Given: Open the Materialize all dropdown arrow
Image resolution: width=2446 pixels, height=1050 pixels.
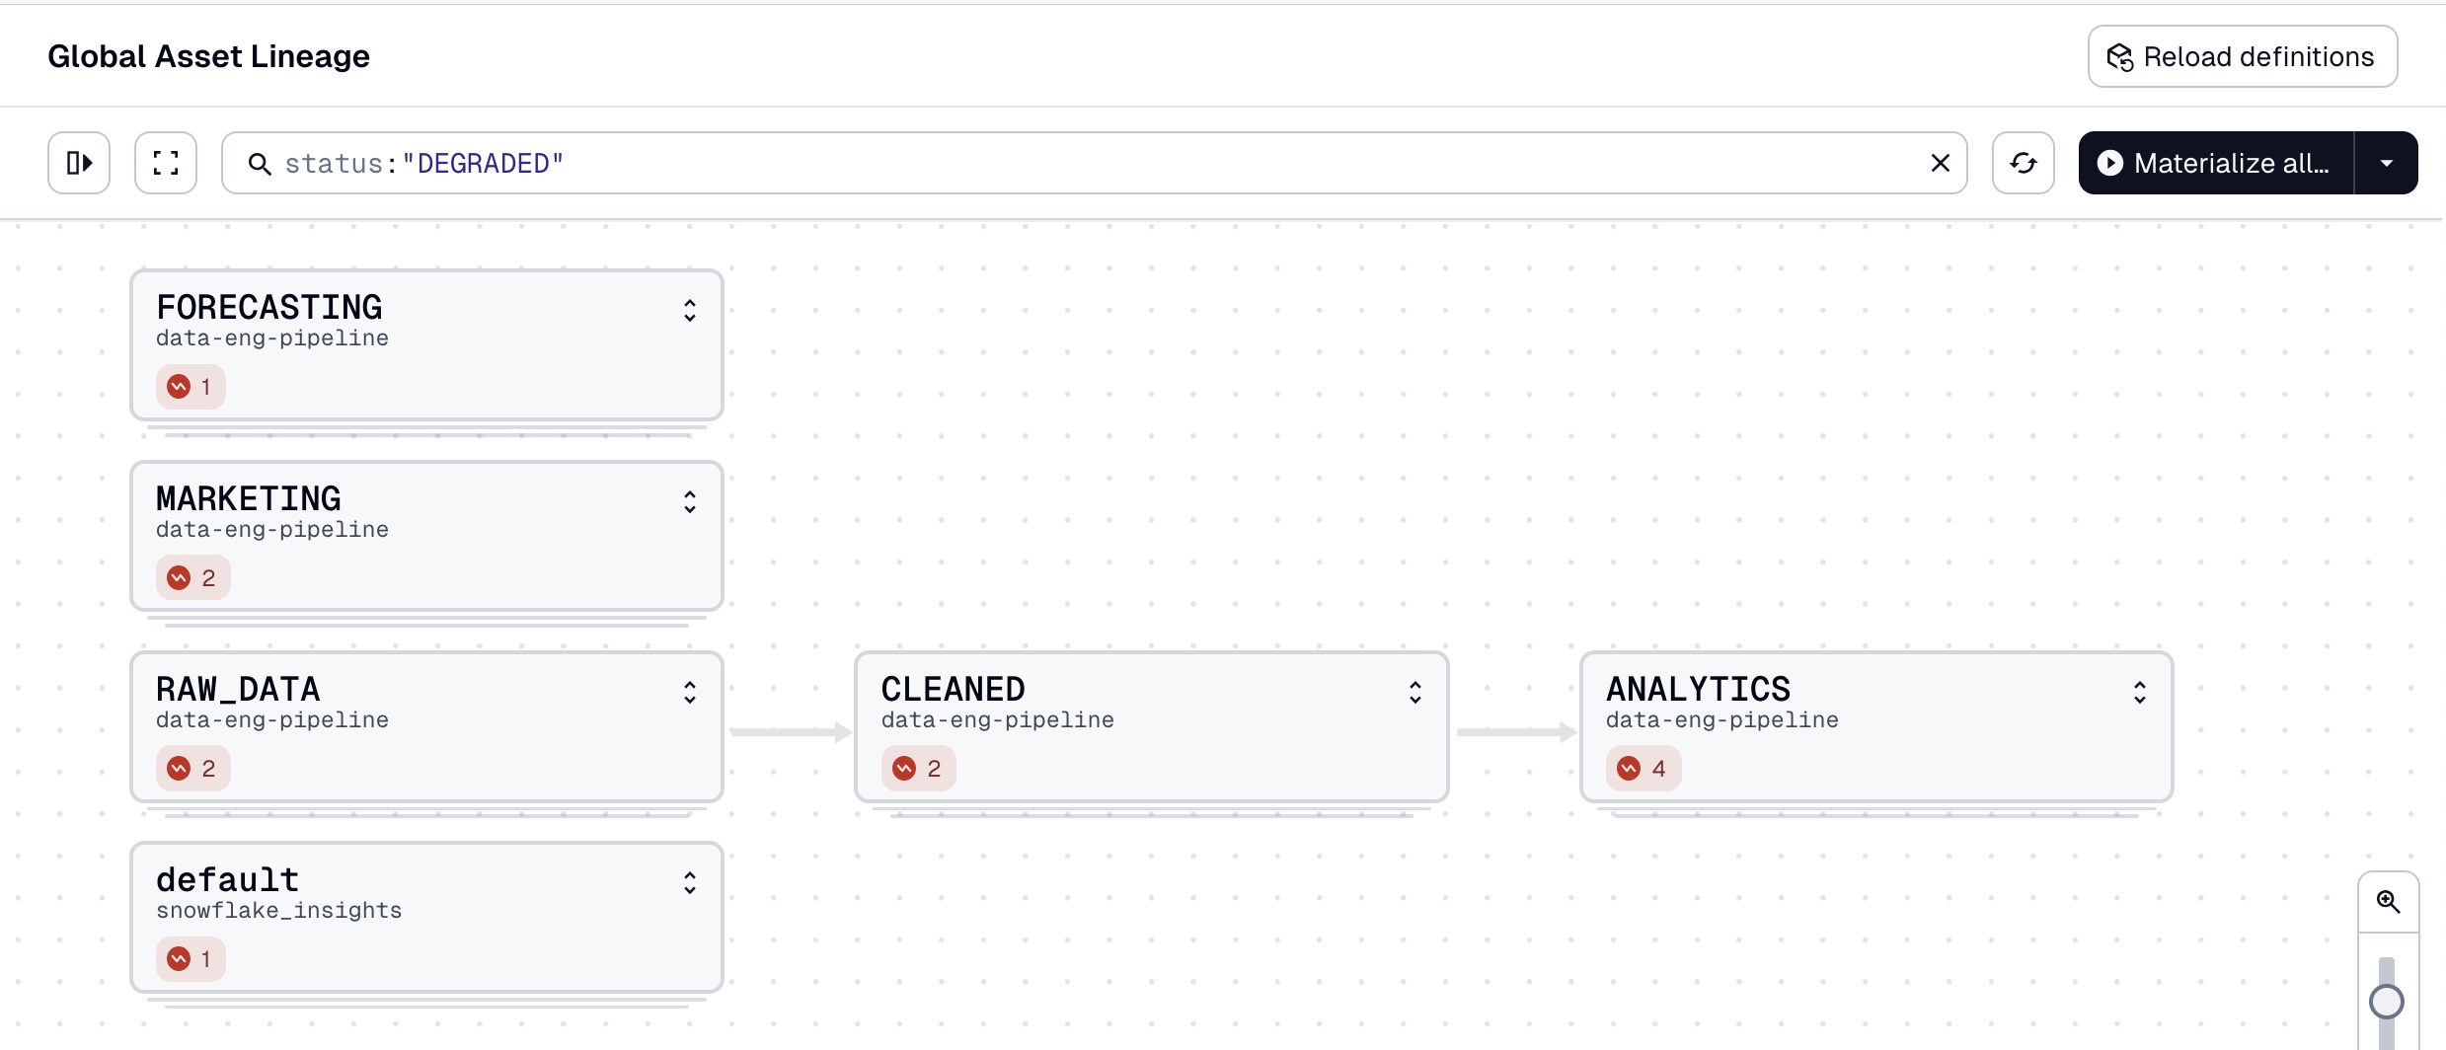Looking at the screenshot, I should point(2386,163).
